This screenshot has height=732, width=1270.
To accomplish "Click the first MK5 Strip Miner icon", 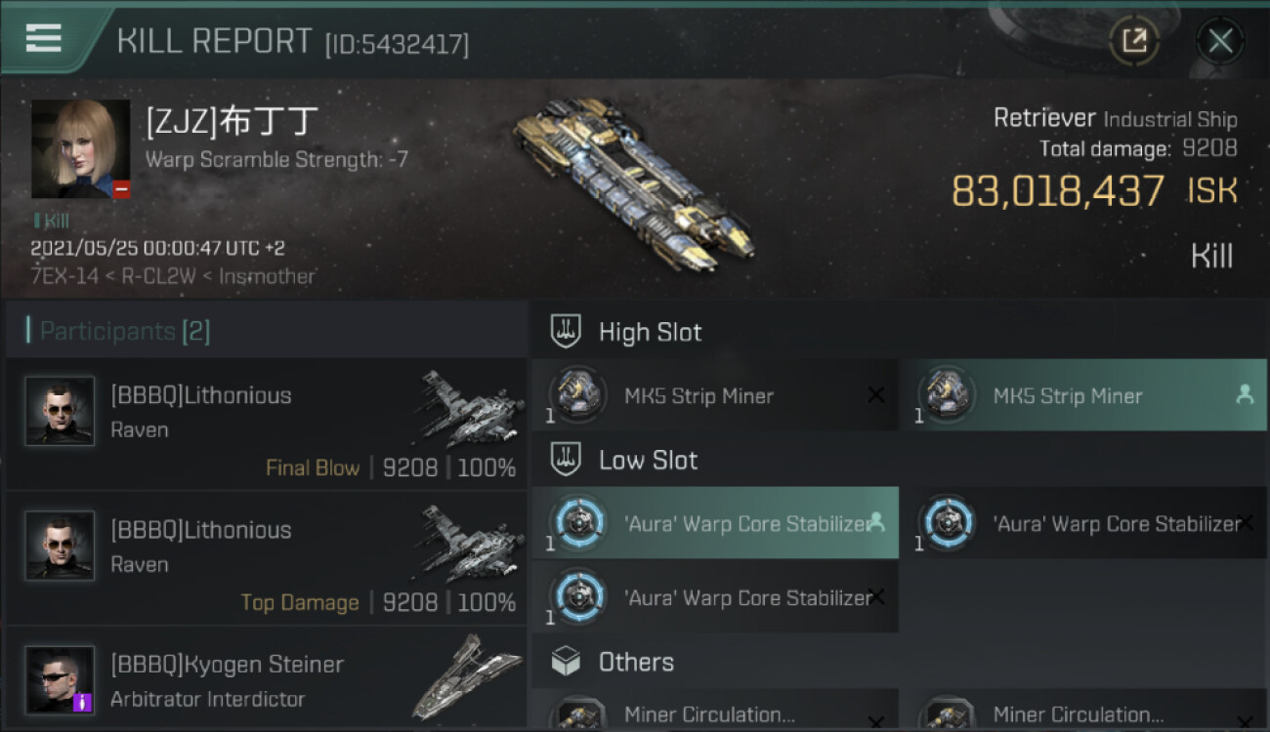I will 576,395.
